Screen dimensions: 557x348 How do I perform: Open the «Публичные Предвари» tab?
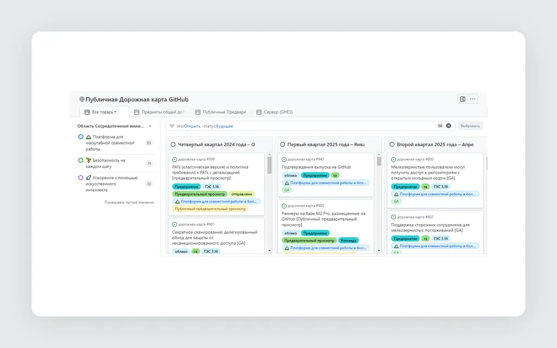[221, 112]
